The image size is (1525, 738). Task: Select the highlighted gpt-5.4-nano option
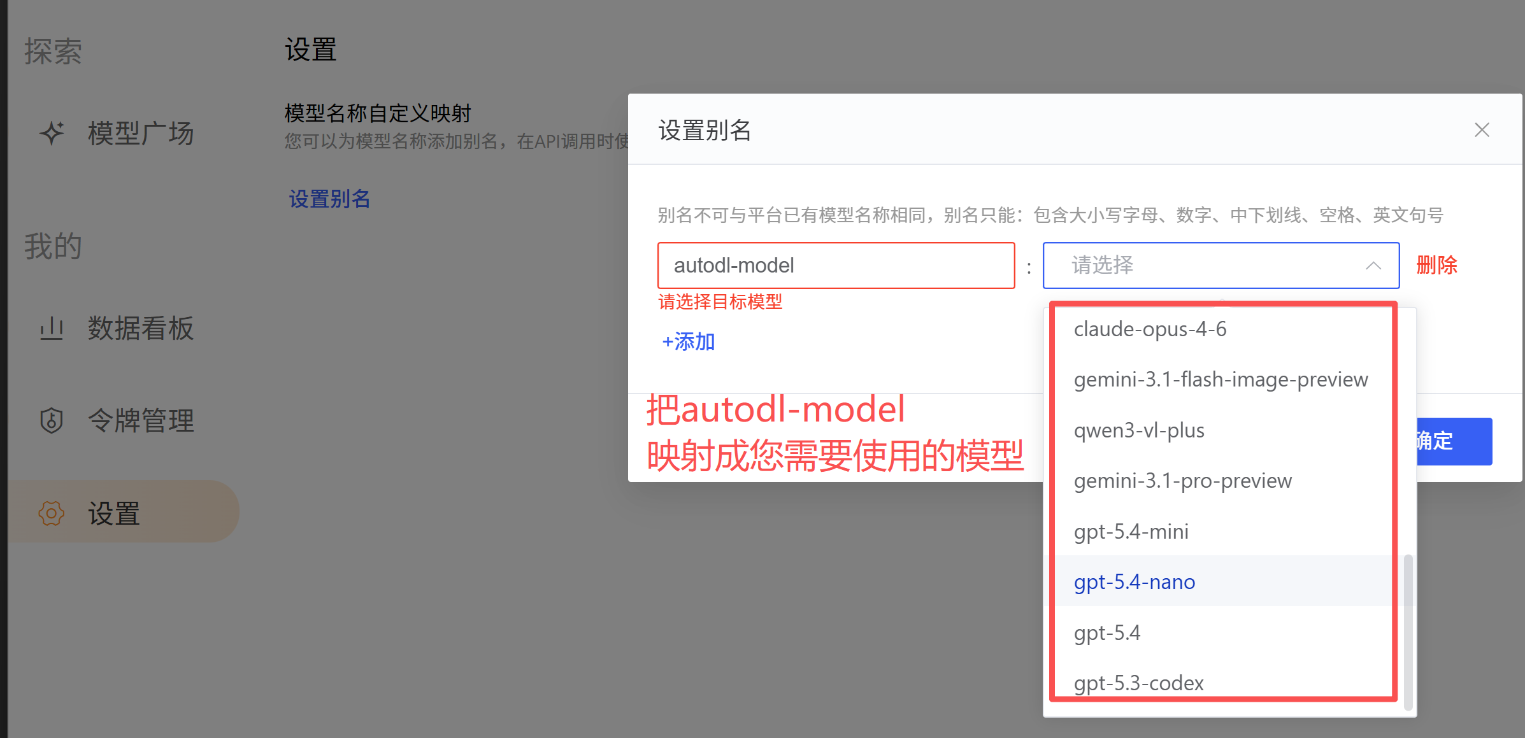coord(1134,582)
